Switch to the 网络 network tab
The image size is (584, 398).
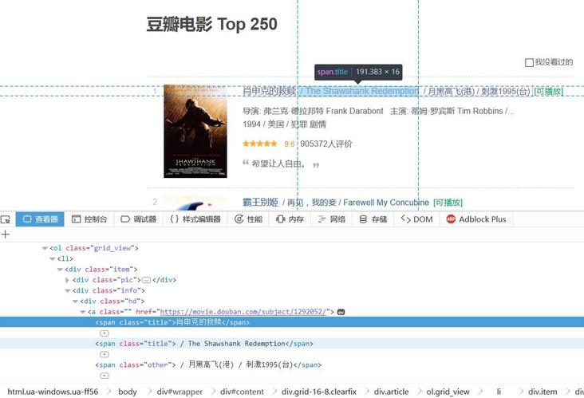331,219
